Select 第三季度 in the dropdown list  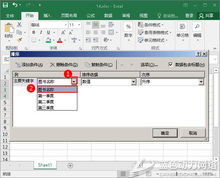click(57, 108)
